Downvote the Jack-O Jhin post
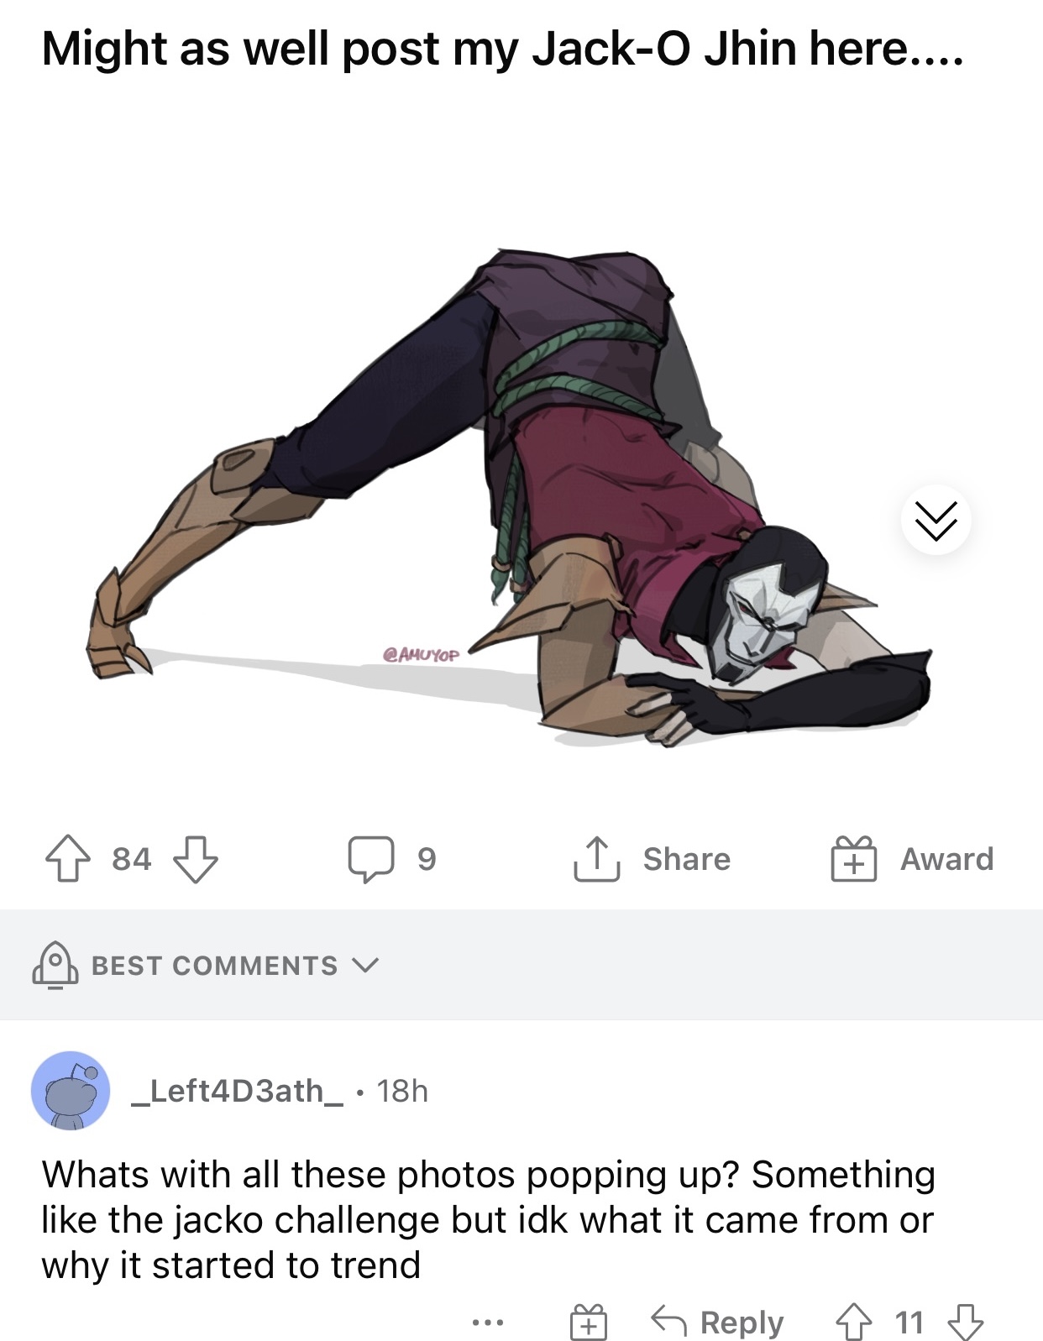 (x=195, y=859)
